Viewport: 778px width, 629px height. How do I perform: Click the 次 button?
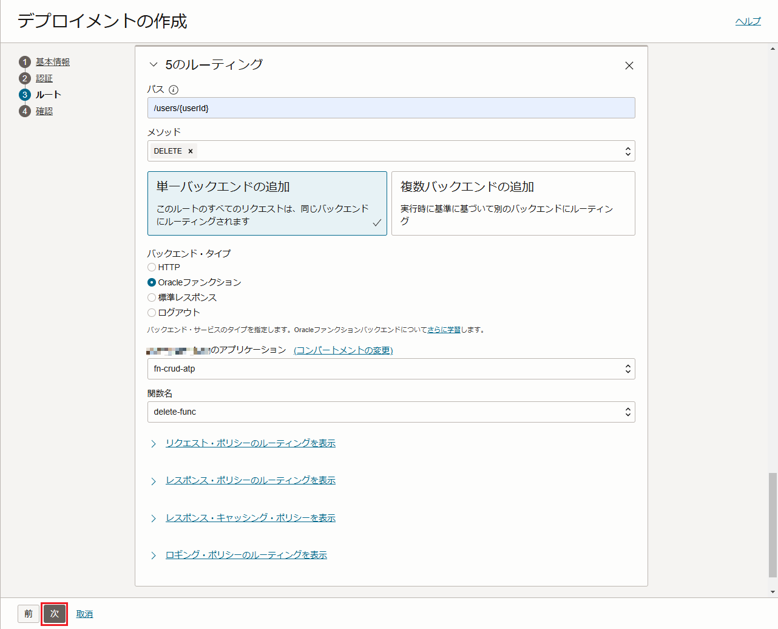pyautogui.click(x=55, y=614)
